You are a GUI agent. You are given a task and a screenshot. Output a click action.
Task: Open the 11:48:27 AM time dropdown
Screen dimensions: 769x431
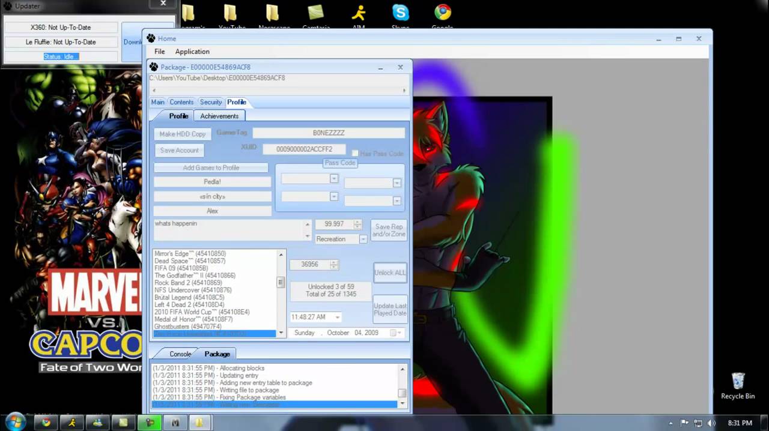337,317
